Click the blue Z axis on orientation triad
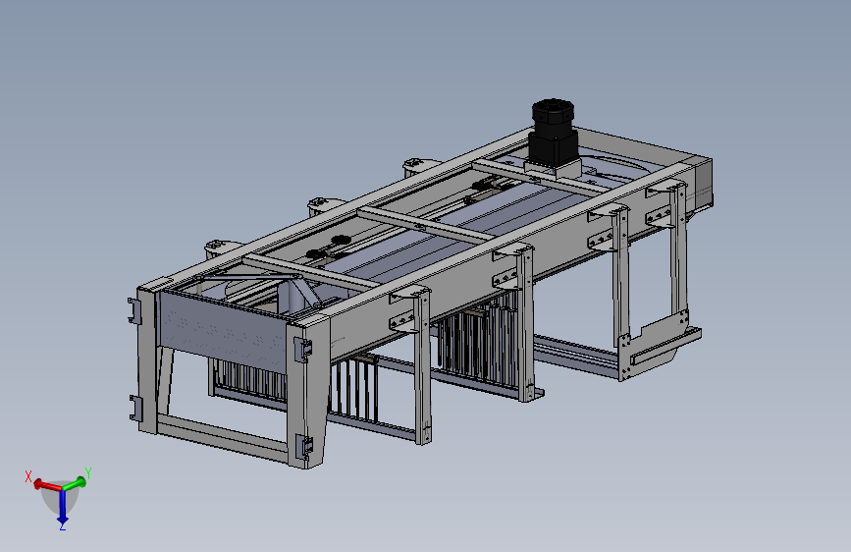The image size is (851, 552). tap(63, 505)
